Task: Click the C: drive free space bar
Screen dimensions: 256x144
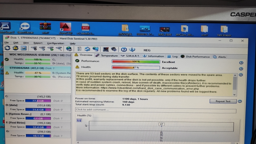Action: [38, 100]
